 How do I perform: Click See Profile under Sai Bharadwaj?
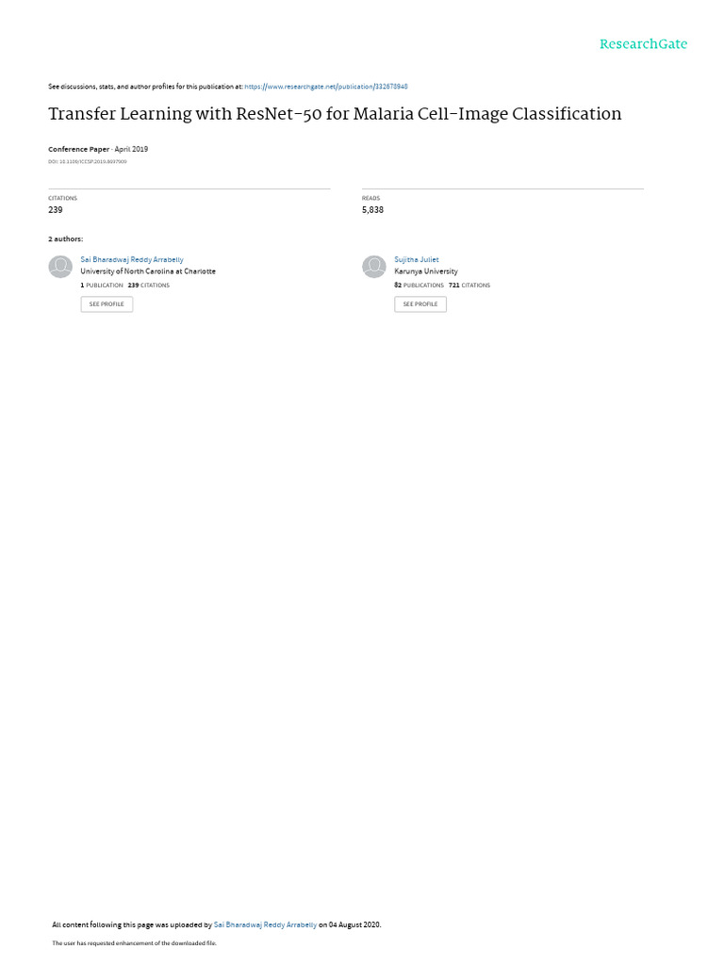click(107, 304)
